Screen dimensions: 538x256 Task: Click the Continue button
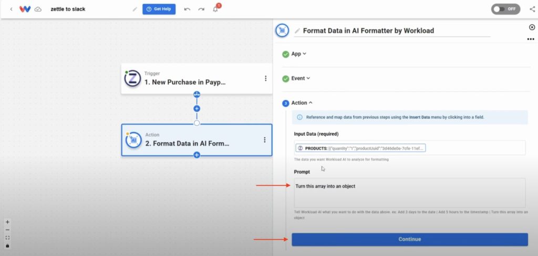point(410,239)
